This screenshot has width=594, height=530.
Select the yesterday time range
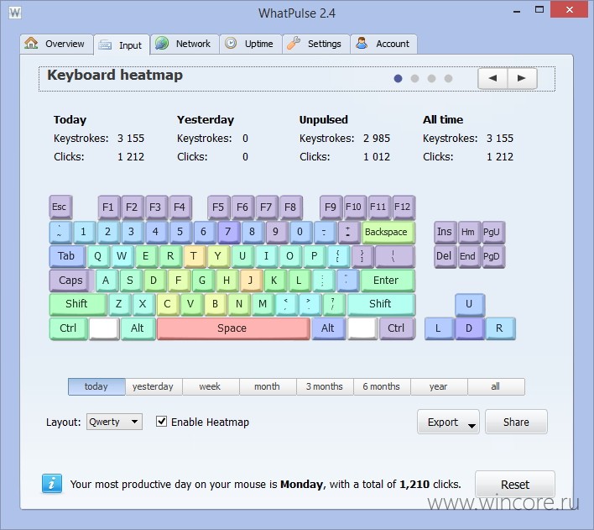(x=154, y=386)
